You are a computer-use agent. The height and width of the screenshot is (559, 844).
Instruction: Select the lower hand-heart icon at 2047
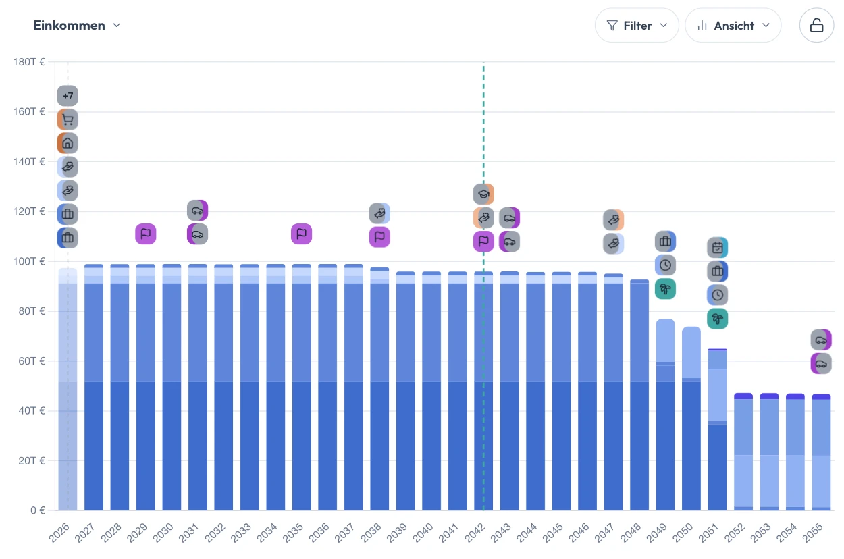tap(614, 243)
